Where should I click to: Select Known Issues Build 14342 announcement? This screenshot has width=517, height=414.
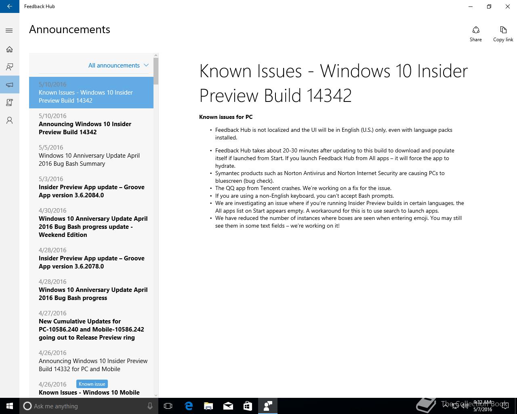click(91, 93)
